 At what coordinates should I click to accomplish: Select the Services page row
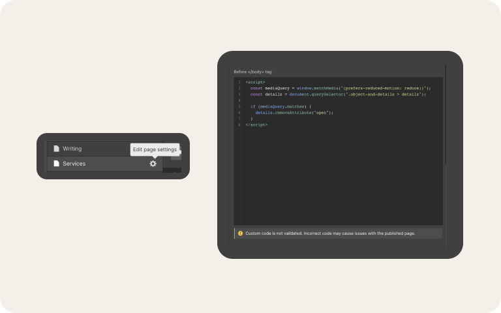pos(105,164)
